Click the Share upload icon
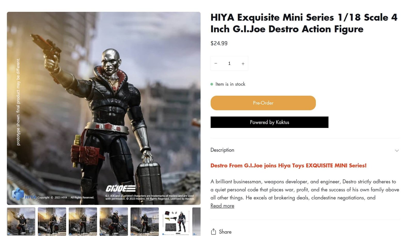This screenshot has width=413, height=246. click(x=213, y=232)
